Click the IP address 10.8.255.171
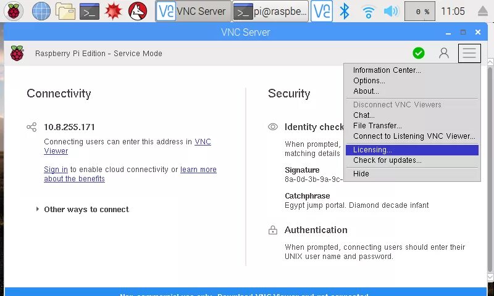The width and height of the screenshot is (494, 296). tap(69, 127)
